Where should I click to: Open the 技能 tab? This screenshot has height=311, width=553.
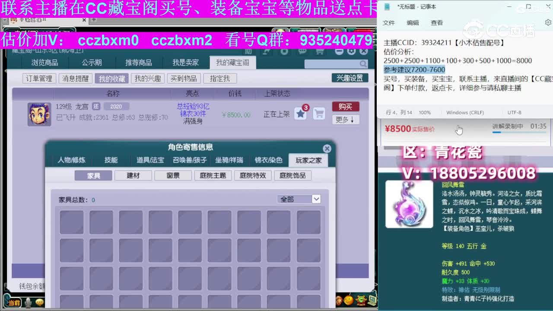tap(111, 160)
